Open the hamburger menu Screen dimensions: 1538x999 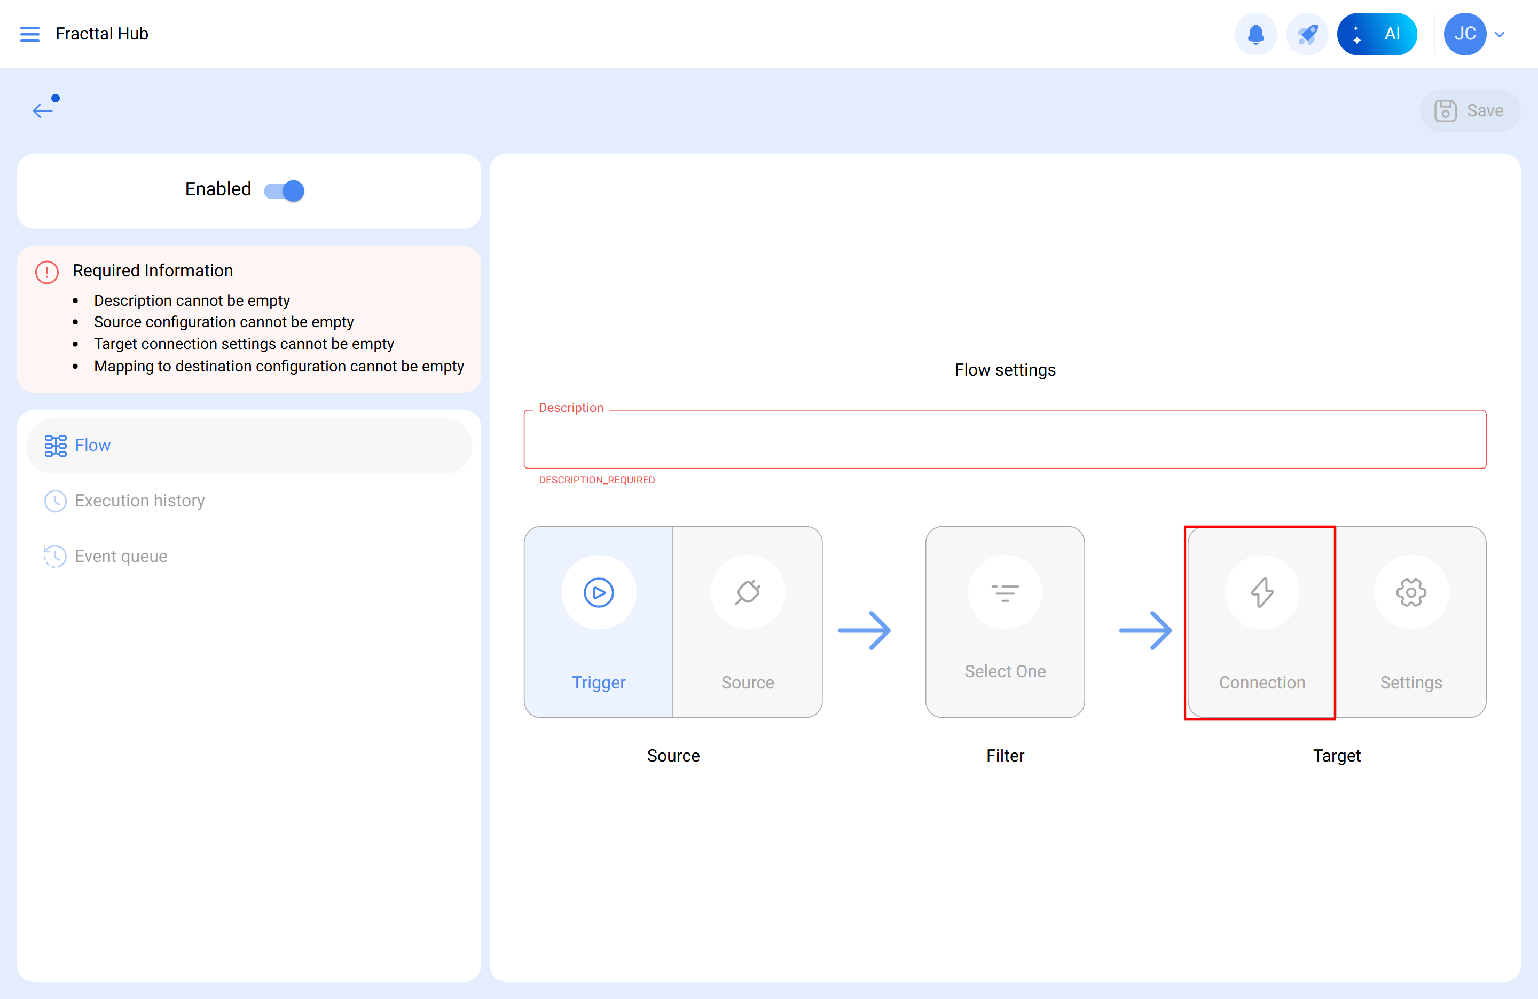click(x=30, y=34)
